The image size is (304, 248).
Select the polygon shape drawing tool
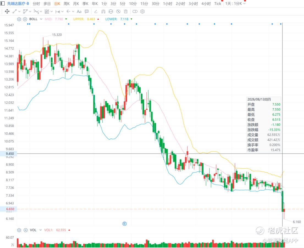pos(25,12)
